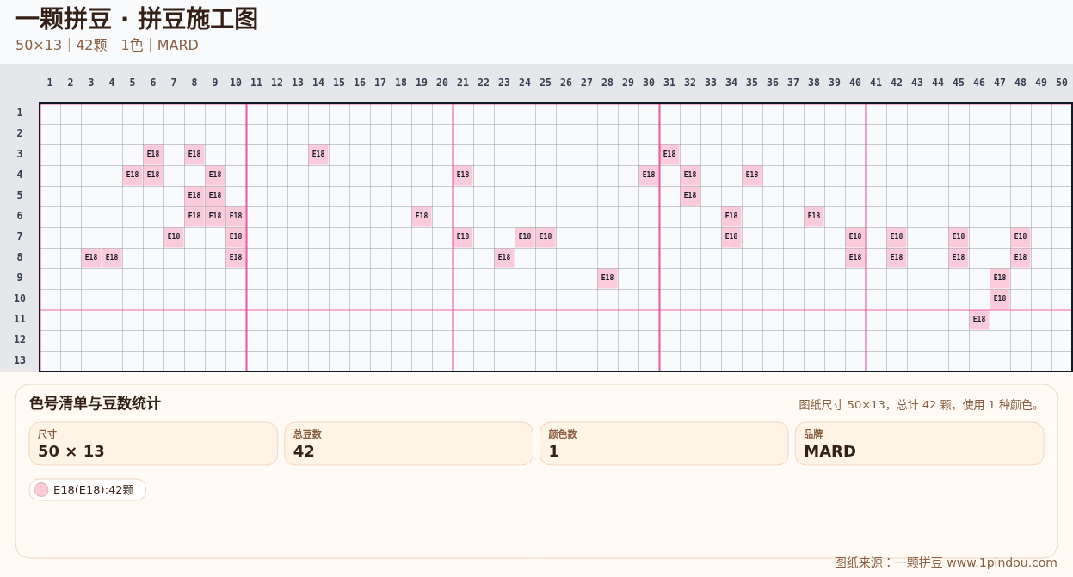Select E18 bead at column 38, row 6
The height and width of the screenshot is (577, 1073).
814,217
